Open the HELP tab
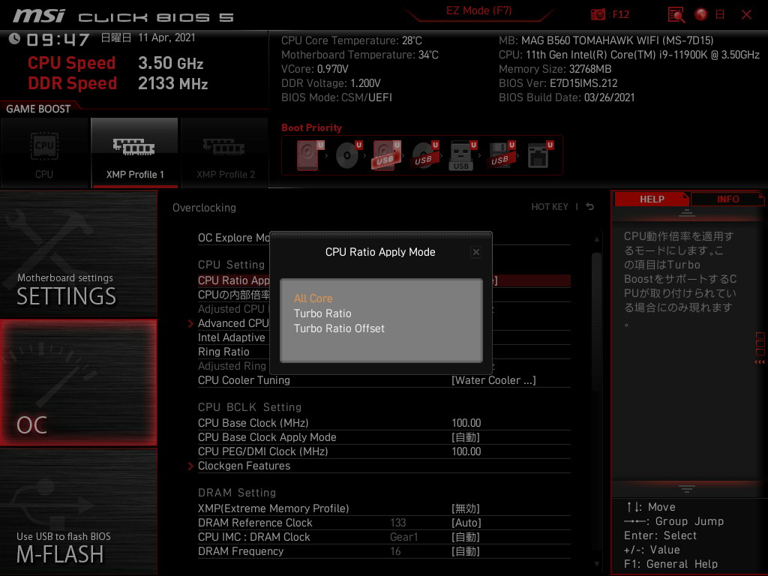Image resolution: width=768 pixels, height=576 pixels. [652, 199]
